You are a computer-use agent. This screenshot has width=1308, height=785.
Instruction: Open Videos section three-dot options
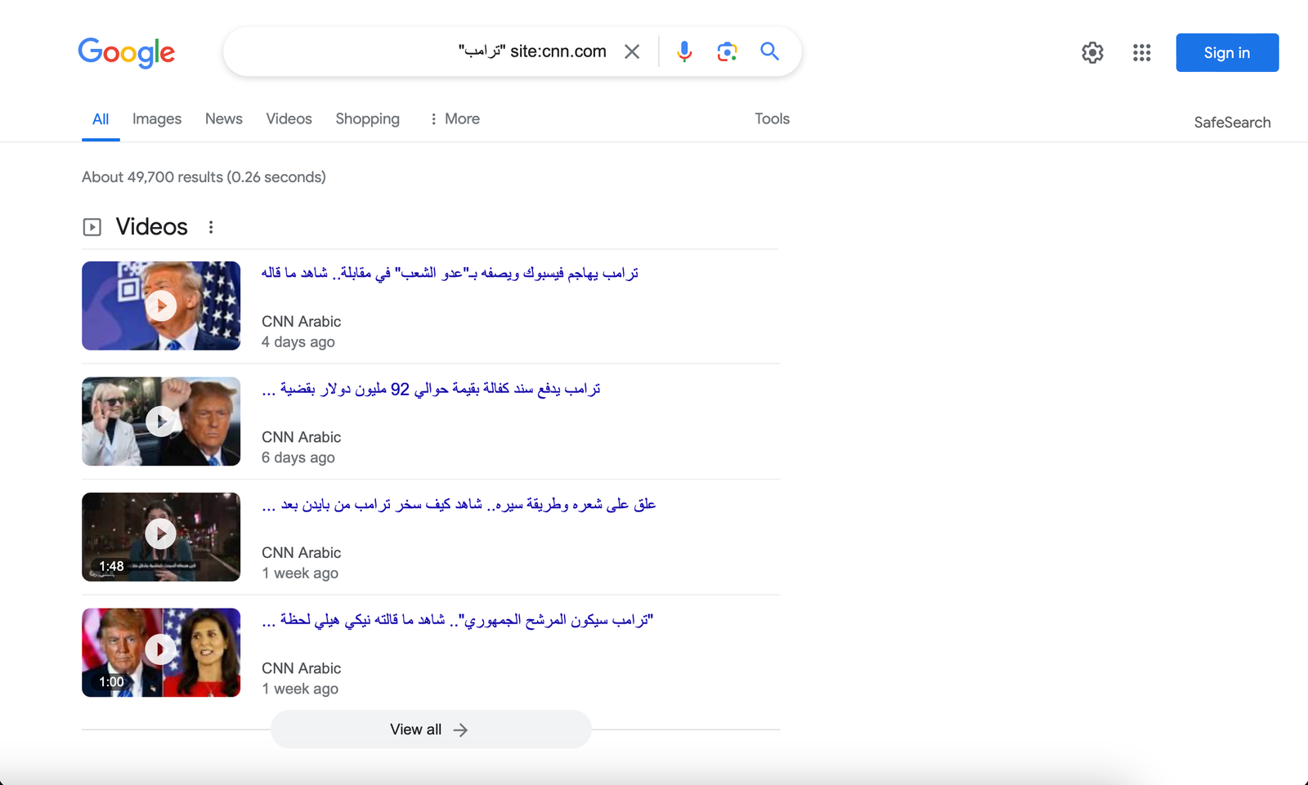pyautogui.click(x=211, y=227)
